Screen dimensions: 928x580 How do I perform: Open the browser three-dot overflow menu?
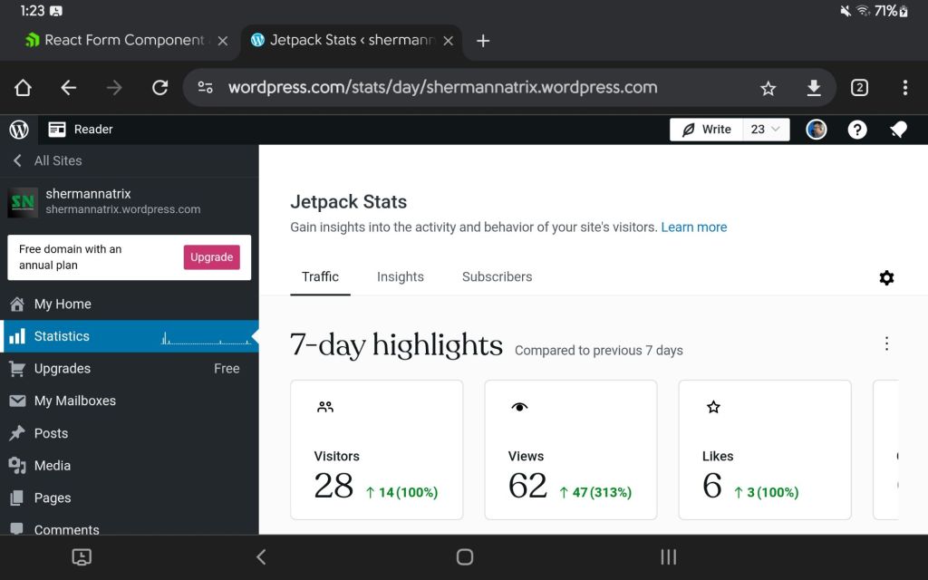tap(904, 88)
